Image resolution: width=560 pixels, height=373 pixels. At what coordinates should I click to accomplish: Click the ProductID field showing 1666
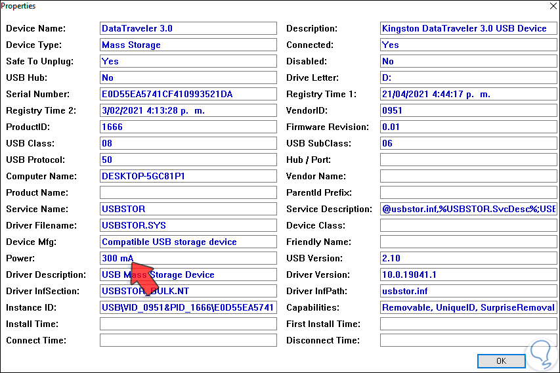pos(188,127)
